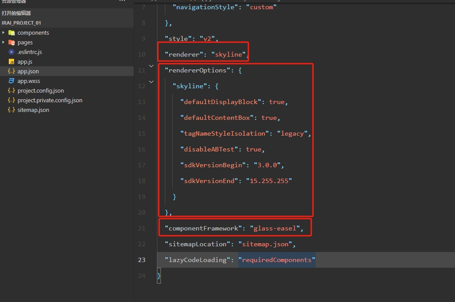Select the app.json file in explorer
This screenshot has height=302, width=455.
28,72
